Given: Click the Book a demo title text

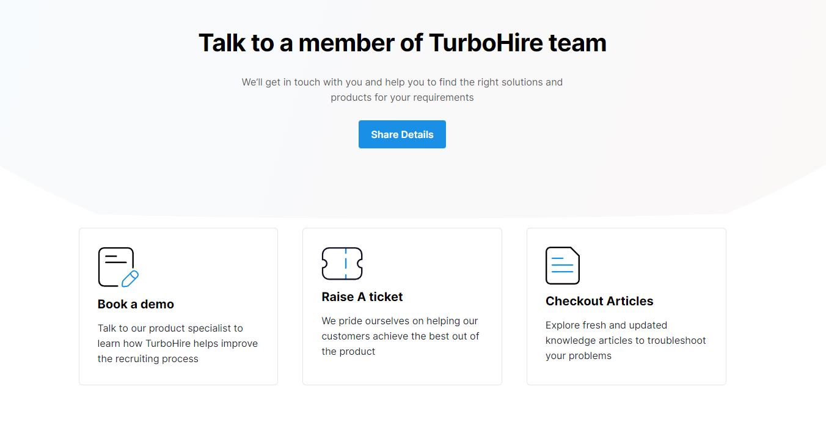Looking at the screenshot, I should click(x=135, y=303).
